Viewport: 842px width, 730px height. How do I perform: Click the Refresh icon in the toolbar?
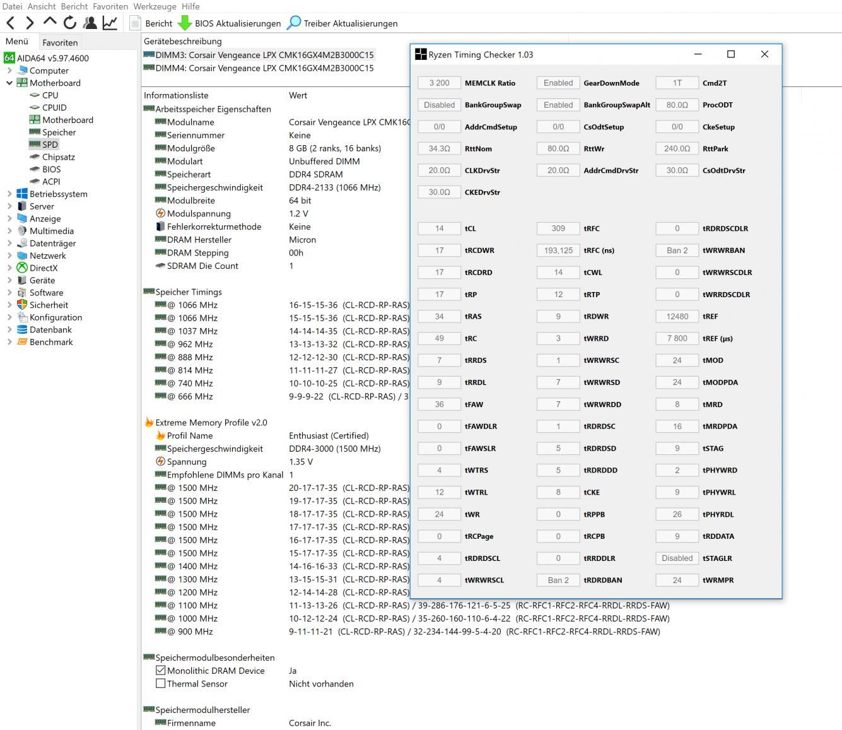(70, 23)
